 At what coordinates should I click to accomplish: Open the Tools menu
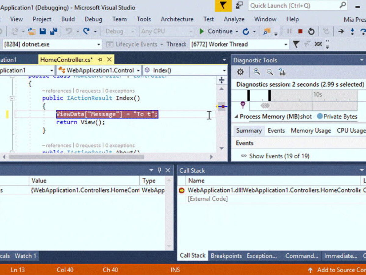tap(144, 19)
